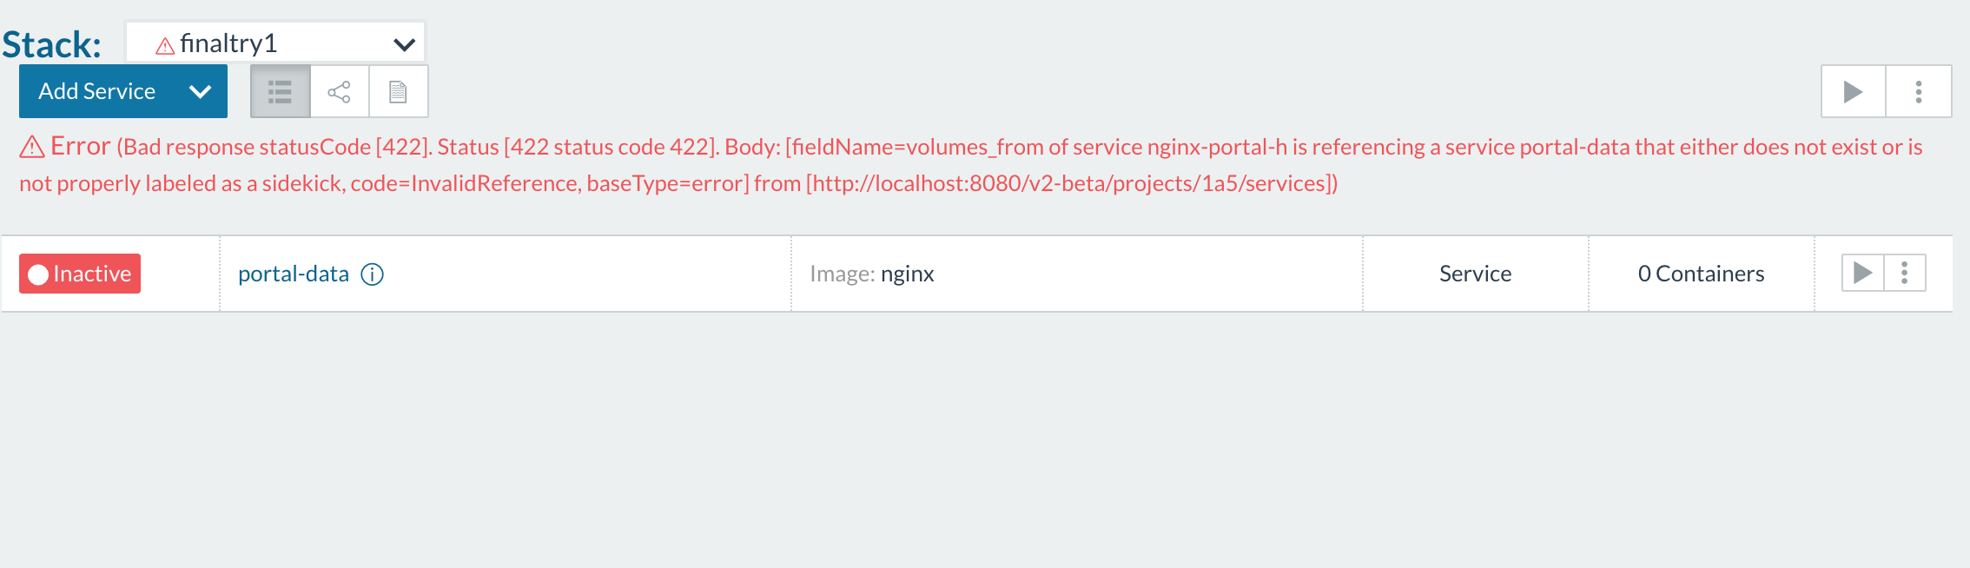The image size is (1970, 568).
Task: Click the Add Service button
Action: pyautogui.click(x=96, y=90)
